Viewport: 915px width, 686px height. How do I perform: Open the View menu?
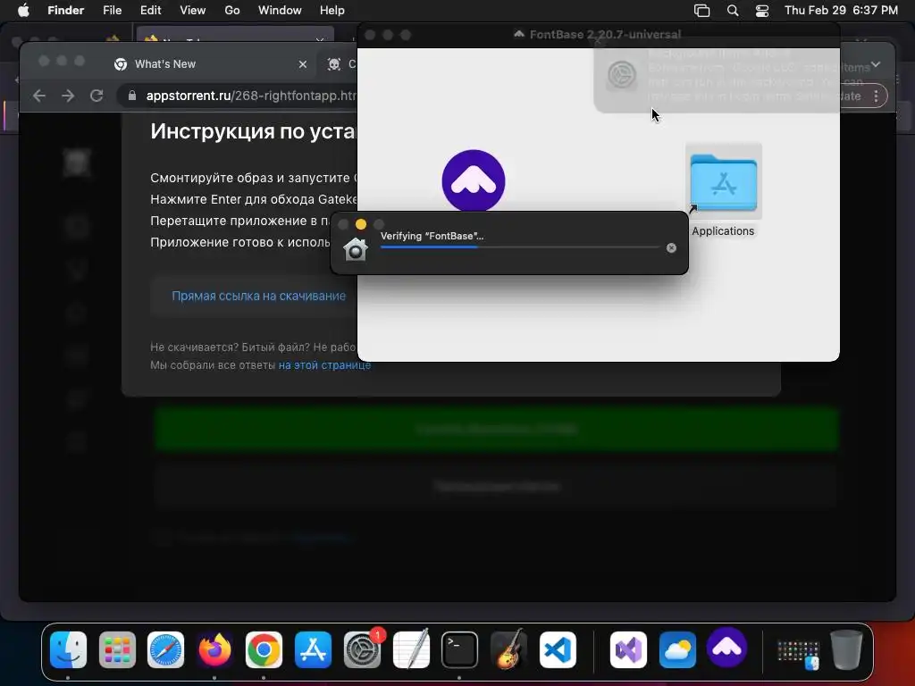[193, 11]
